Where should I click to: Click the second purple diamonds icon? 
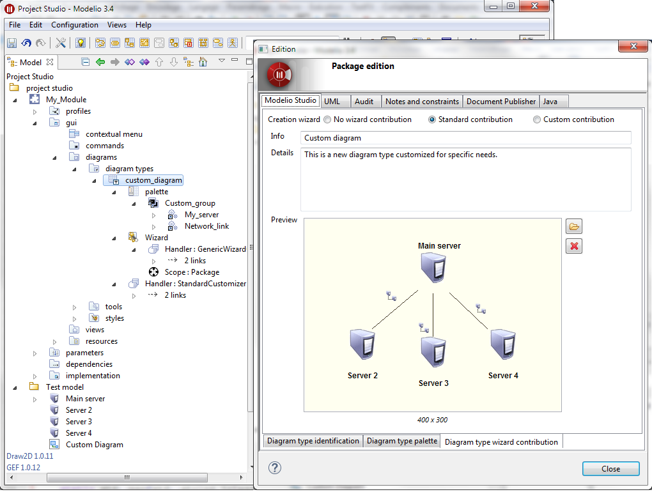[144, 63]
